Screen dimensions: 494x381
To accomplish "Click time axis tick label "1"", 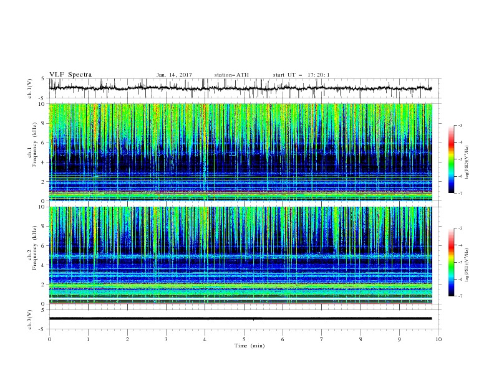I will 88,339.
